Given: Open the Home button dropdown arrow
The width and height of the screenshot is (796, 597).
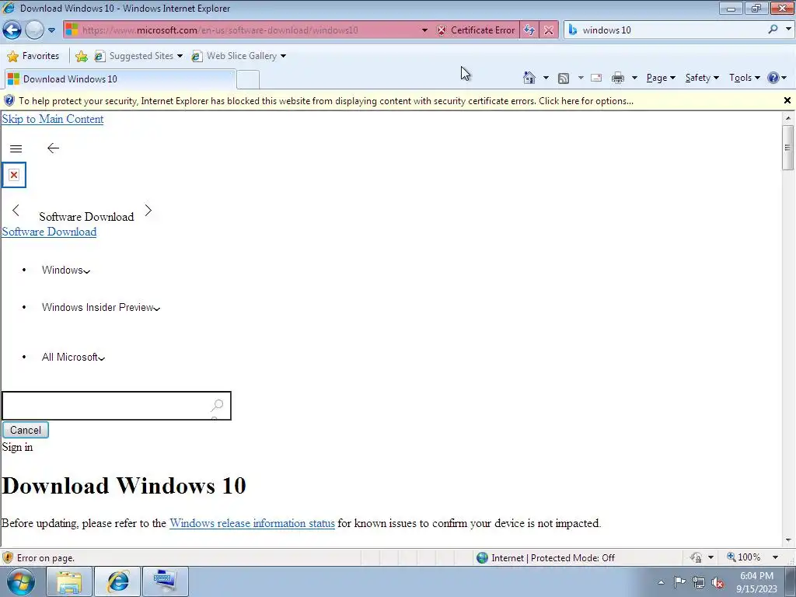Looking at the screenshot, I should pyautogui.click(x=546, y=78).
